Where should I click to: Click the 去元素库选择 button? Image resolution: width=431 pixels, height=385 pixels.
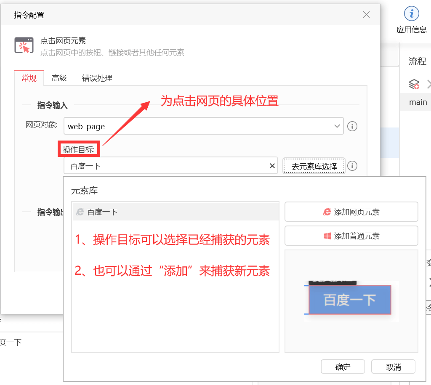click(x=314, y=166)
